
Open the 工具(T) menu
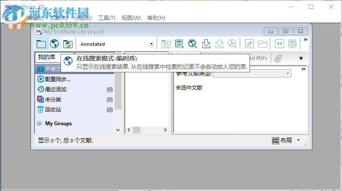click(x=107, y=18)
